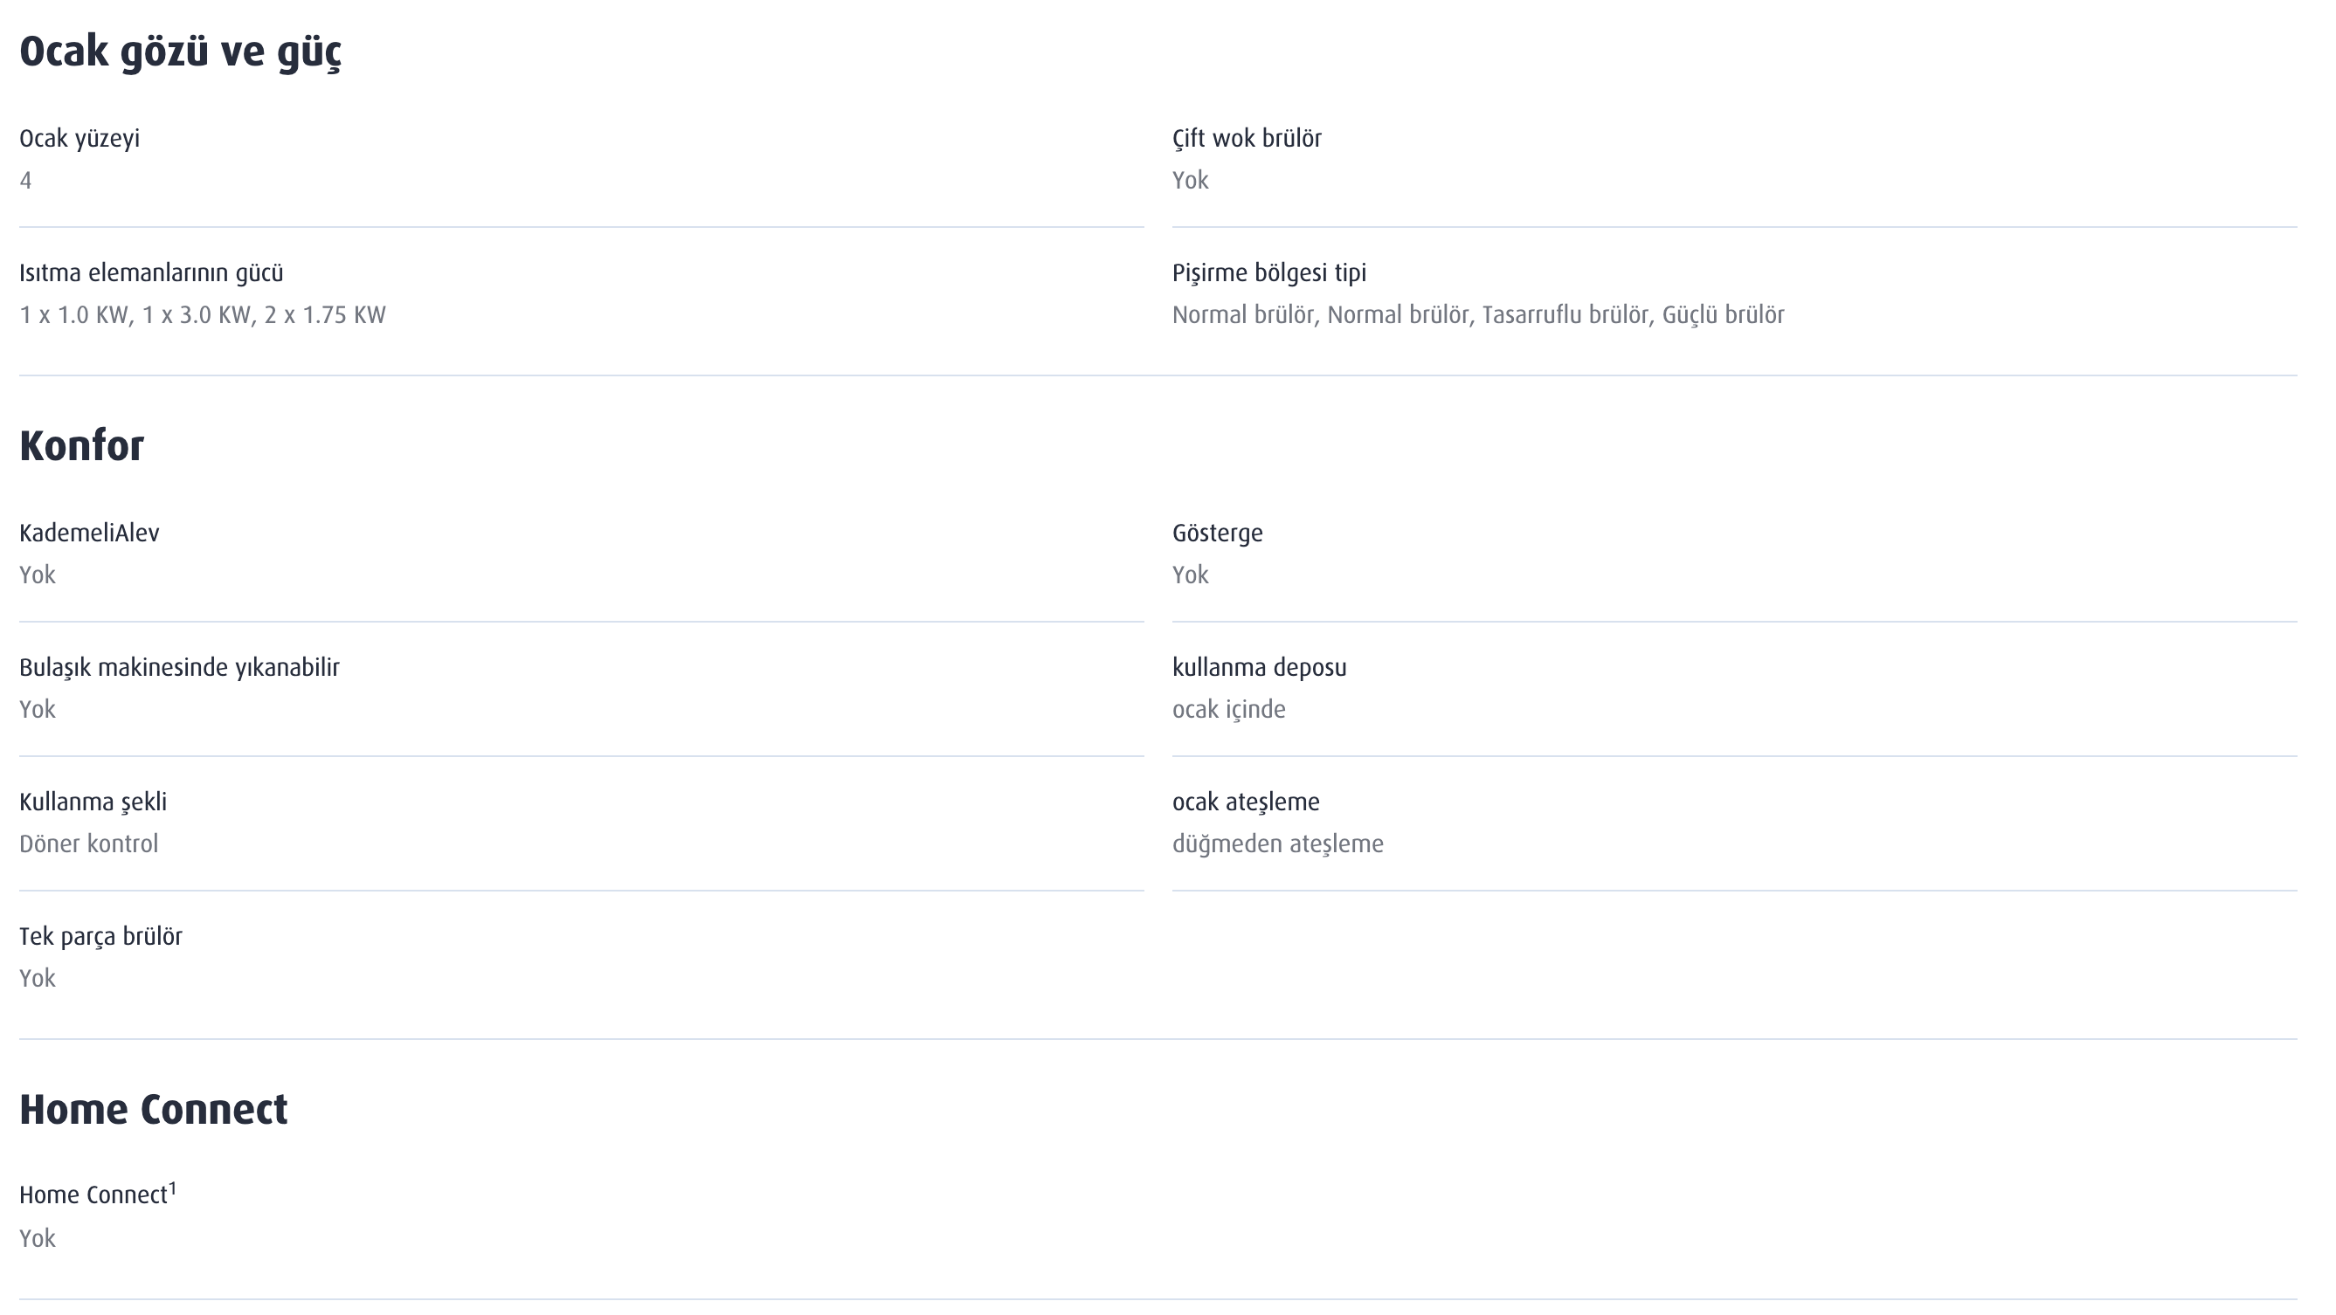Viewport: 2336px width, 1315px height.
Task: Click the 'Pişirme bölgesi tipi' label
Action: pyautogui.click(x=1268, y=272)
